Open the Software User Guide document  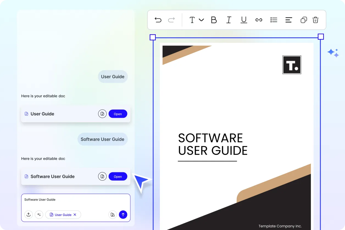(x=118, y=176)
